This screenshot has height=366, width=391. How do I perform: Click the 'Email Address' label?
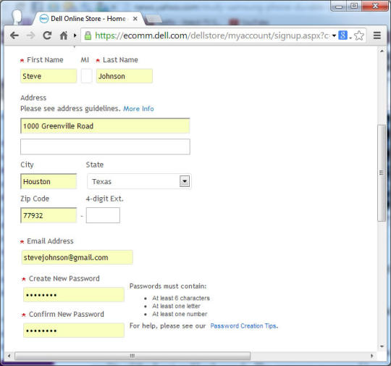coord(50,241)
